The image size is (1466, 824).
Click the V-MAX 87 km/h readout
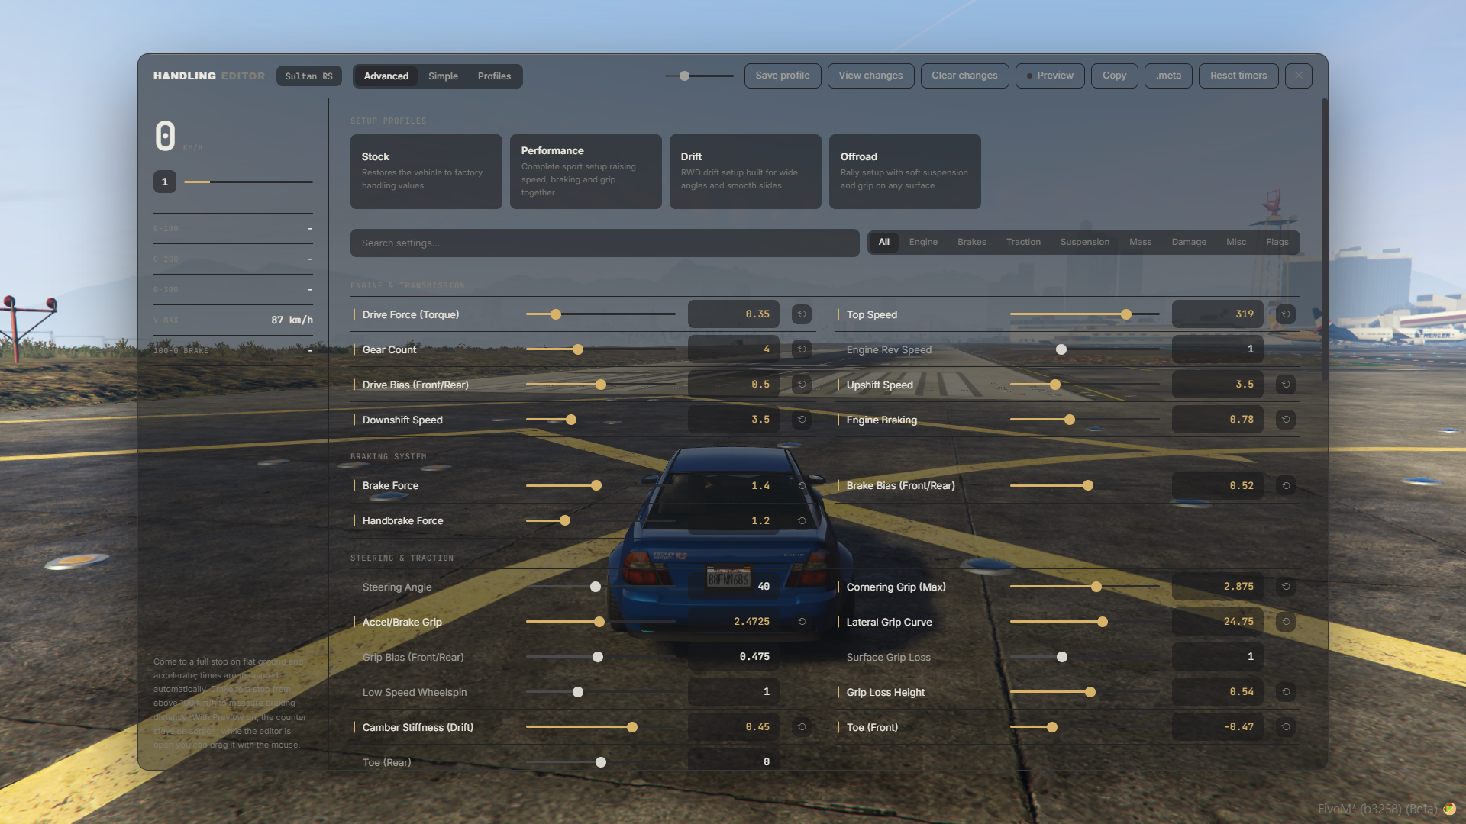(233, 320)
